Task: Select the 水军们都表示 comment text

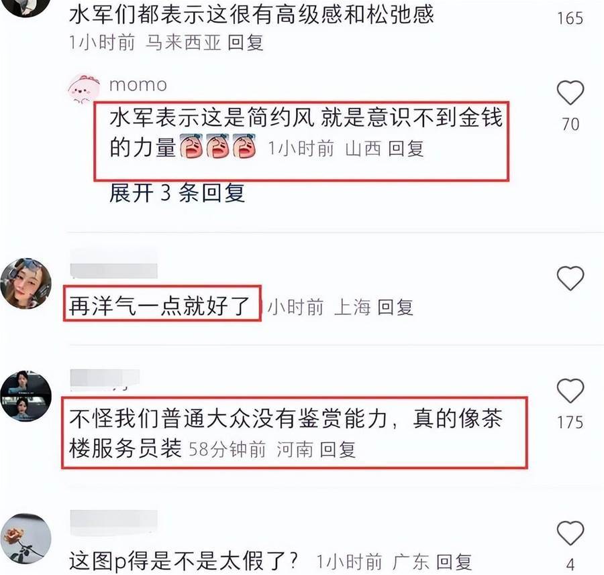Action: coord(252,15)
